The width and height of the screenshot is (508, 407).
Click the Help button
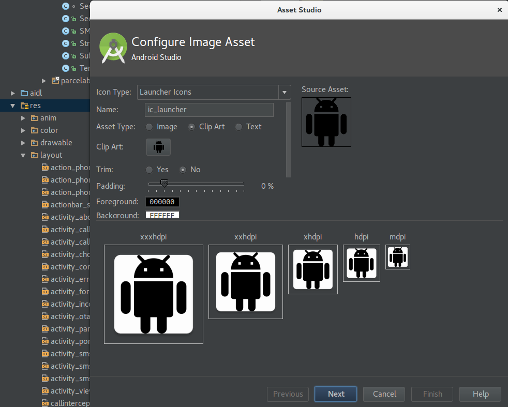481,394
